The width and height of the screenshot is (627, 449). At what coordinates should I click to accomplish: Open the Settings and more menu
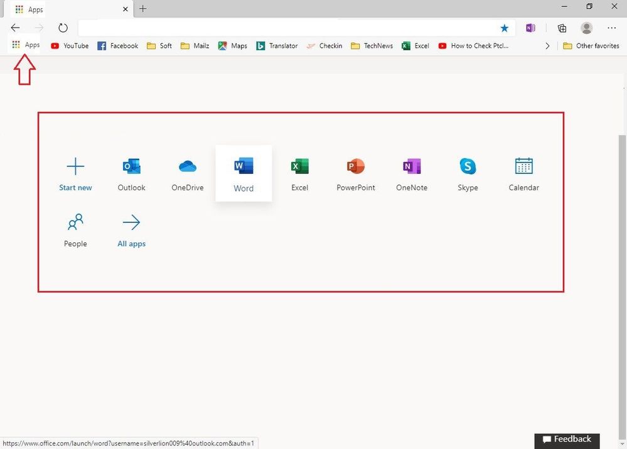point(611,28)
